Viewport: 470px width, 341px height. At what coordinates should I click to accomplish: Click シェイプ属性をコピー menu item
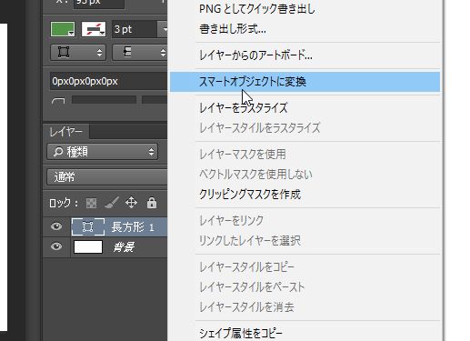point(241,334)
